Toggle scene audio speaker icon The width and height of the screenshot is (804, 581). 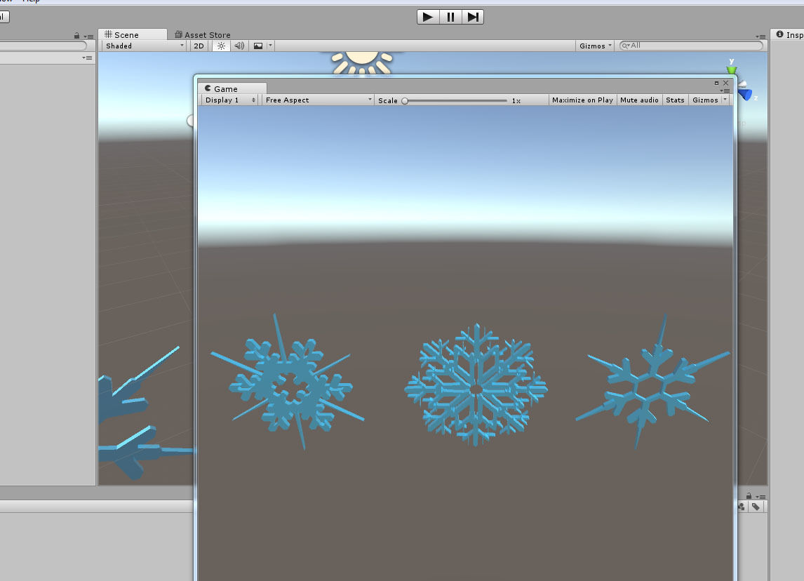click(x=239, y=46)
